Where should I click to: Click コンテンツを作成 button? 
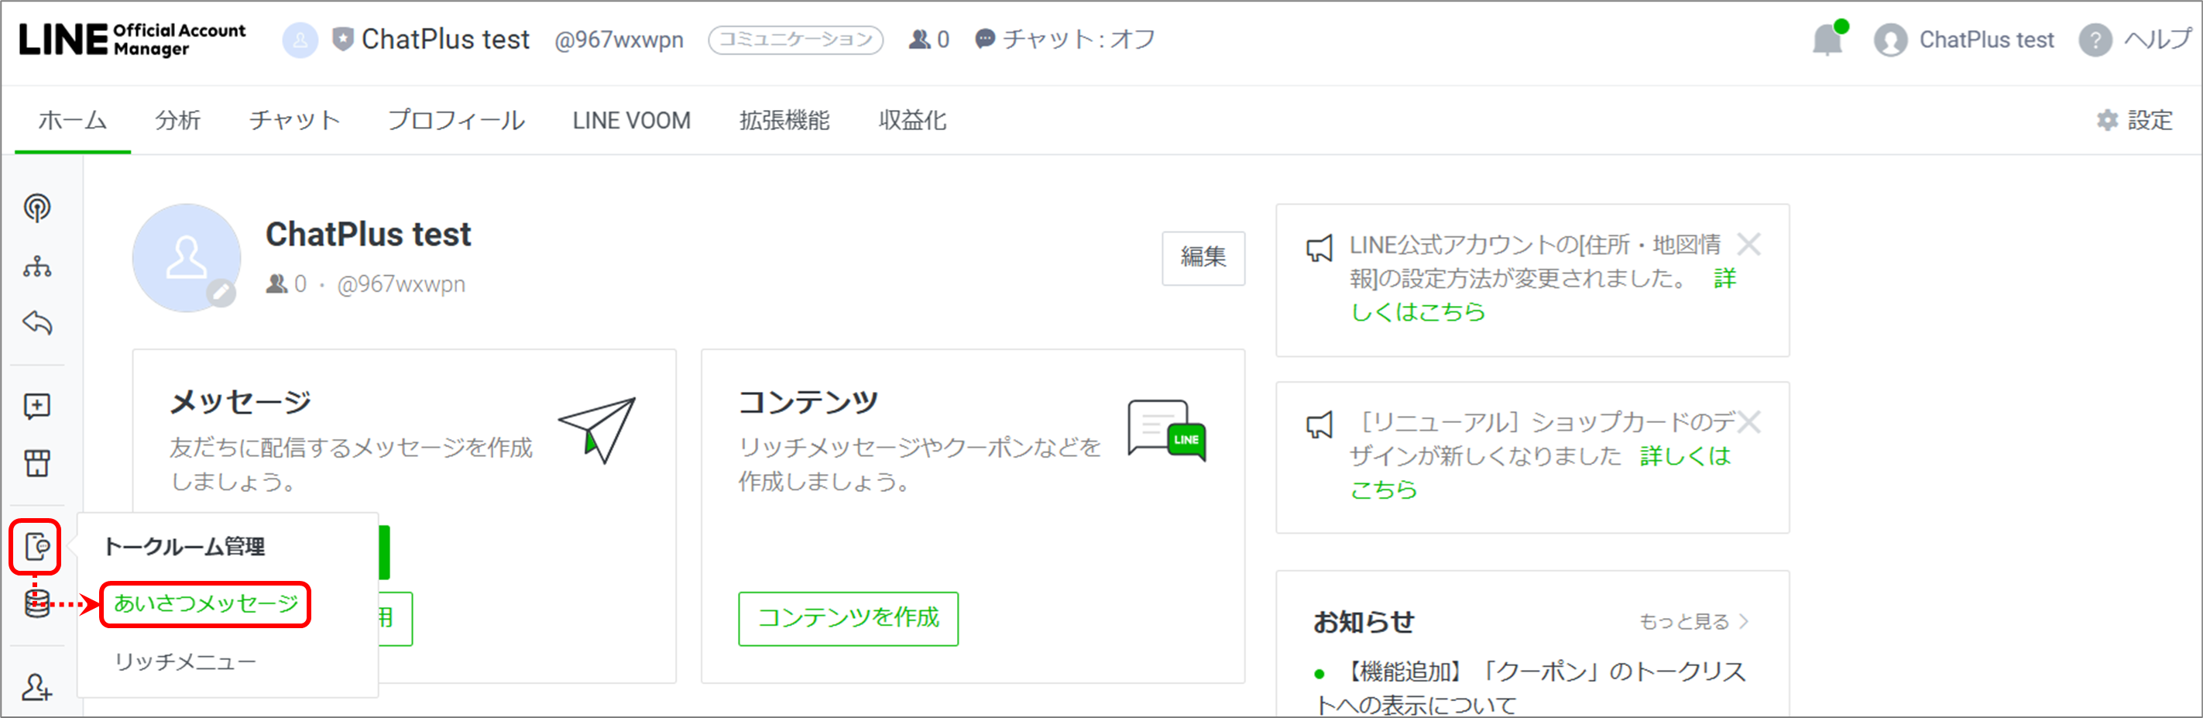[849, 618]
